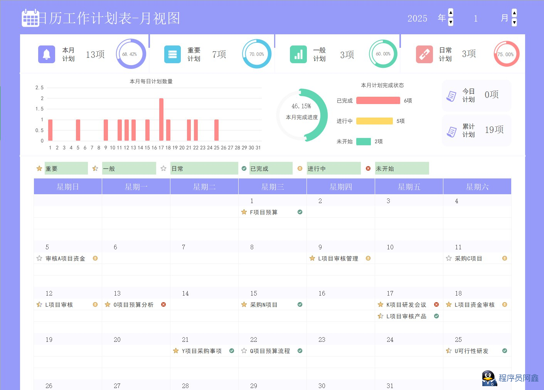Viewport: 544px width, 390px height.
Task: Click the outline star beside 采购C项目
Action: pyautogui.click(x=449, y=258)
